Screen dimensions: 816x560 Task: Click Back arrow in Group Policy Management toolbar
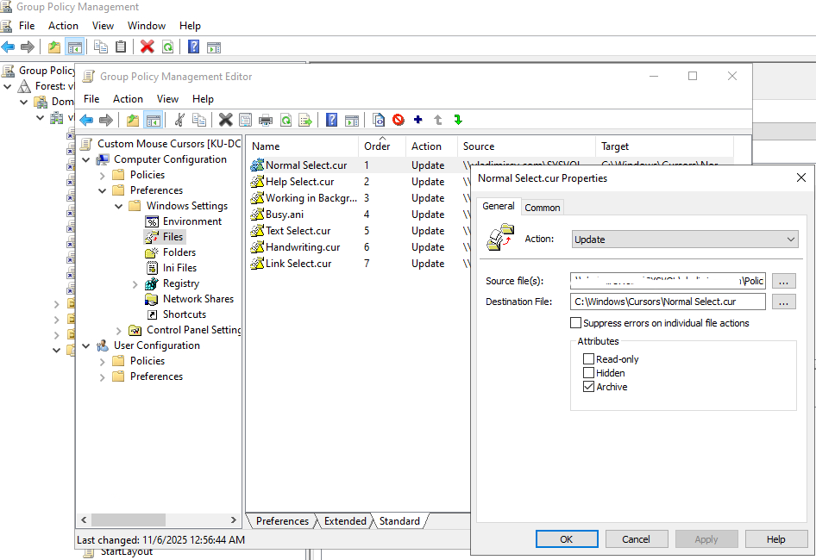coord(8,47)
